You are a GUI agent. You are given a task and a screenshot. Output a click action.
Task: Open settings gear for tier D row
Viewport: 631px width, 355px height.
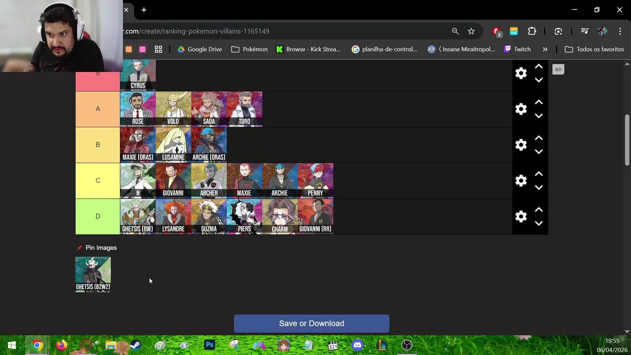[x=521, y=216]
